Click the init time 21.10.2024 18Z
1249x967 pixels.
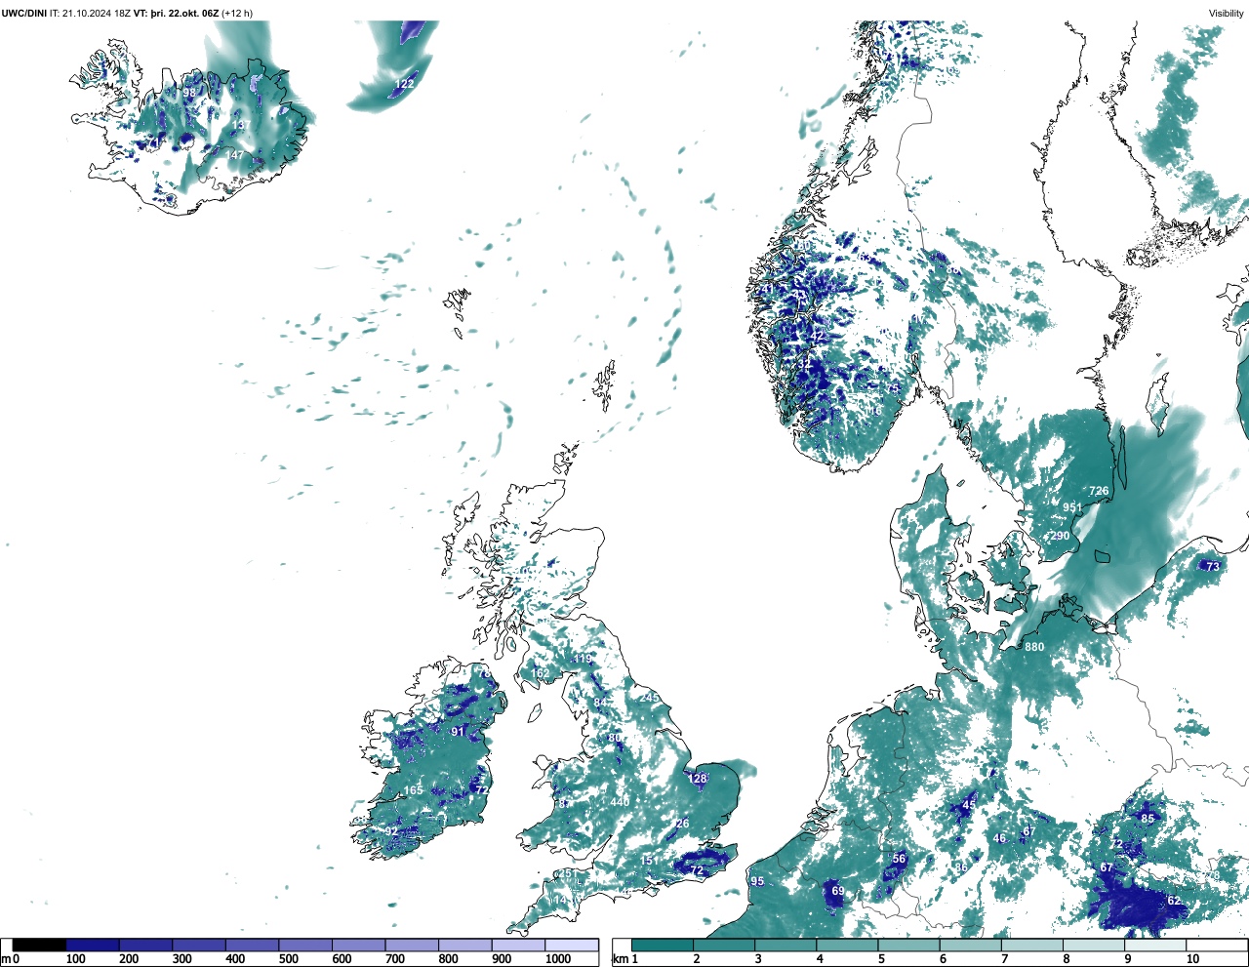coord(97,14)
